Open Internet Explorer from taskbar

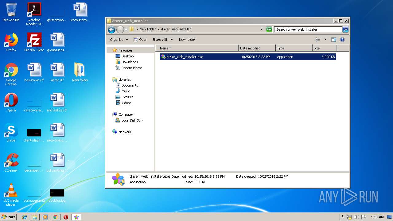click(x=25, y=217)
